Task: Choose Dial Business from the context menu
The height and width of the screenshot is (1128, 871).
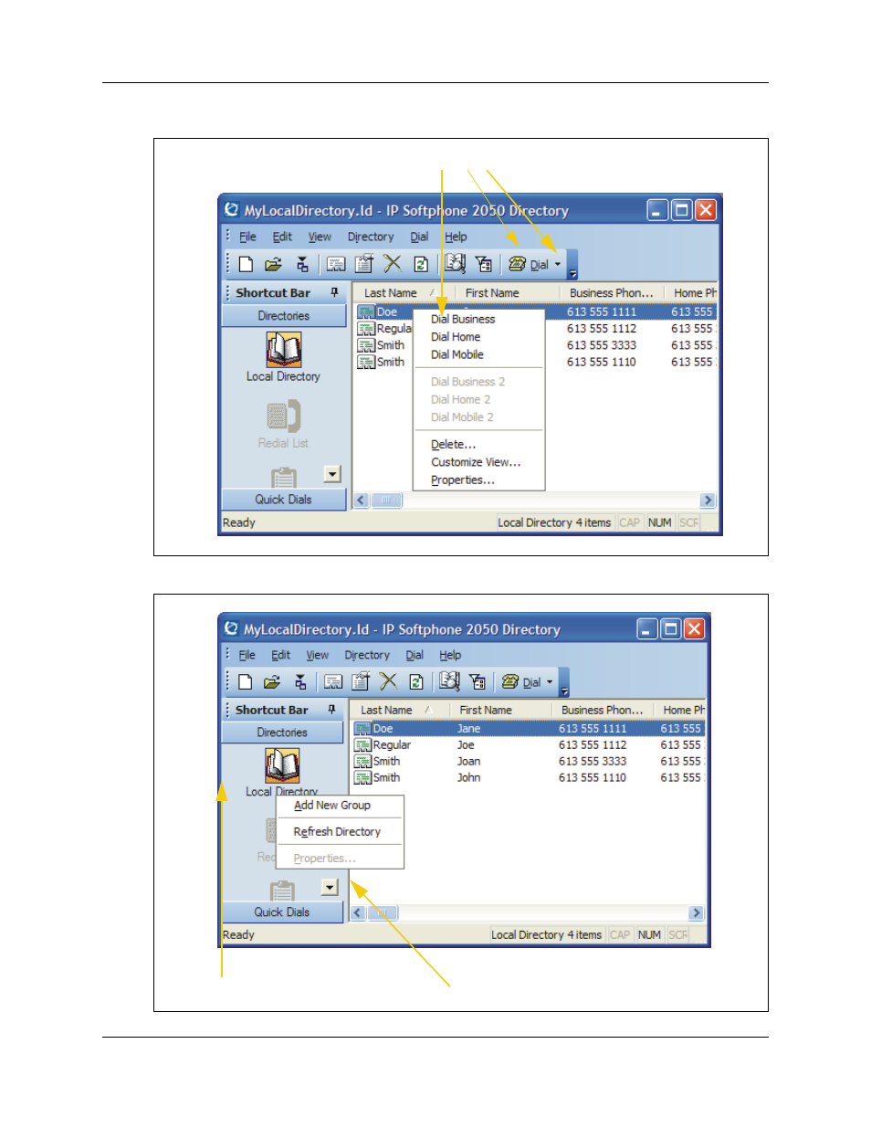Action: point(463,319)
